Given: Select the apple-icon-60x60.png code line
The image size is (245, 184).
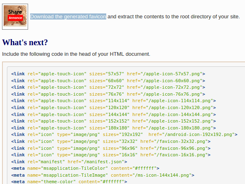Looking at the screenshot, I should (108, 81).
